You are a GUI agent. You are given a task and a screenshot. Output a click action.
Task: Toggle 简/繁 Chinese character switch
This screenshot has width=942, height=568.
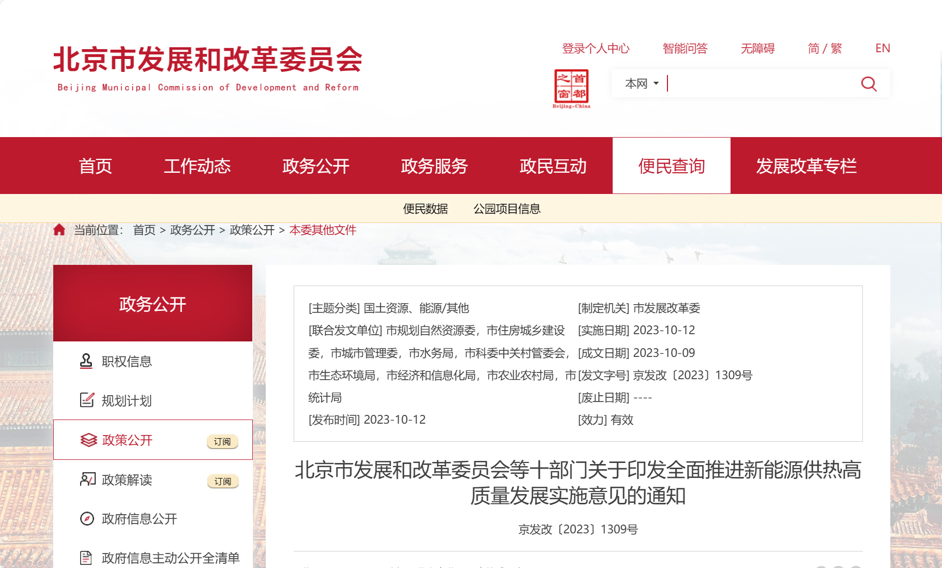coord(825,49)
